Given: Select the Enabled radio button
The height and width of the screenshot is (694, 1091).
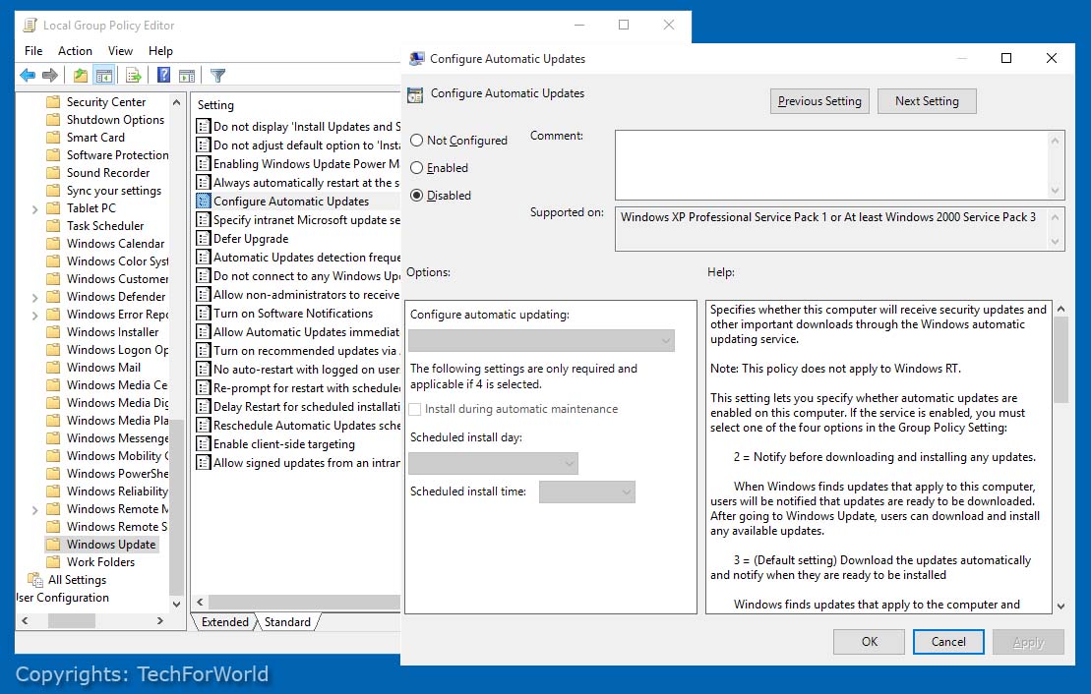Looking at the screenshot, I should click(417, 168).
